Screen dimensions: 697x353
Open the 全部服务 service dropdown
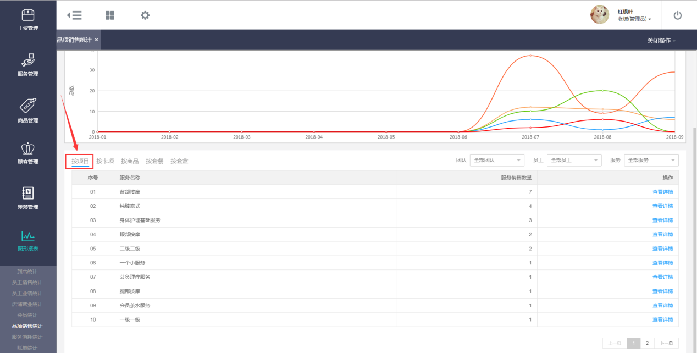[x=651, y=160]
